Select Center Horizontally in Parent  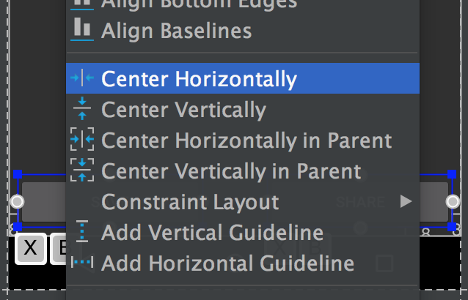pyautogui.click(x=246, y=140)
